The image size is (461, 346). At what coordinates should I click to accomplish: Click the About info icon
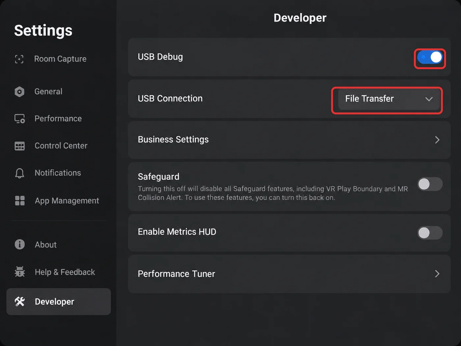click(x=20, y=245)
